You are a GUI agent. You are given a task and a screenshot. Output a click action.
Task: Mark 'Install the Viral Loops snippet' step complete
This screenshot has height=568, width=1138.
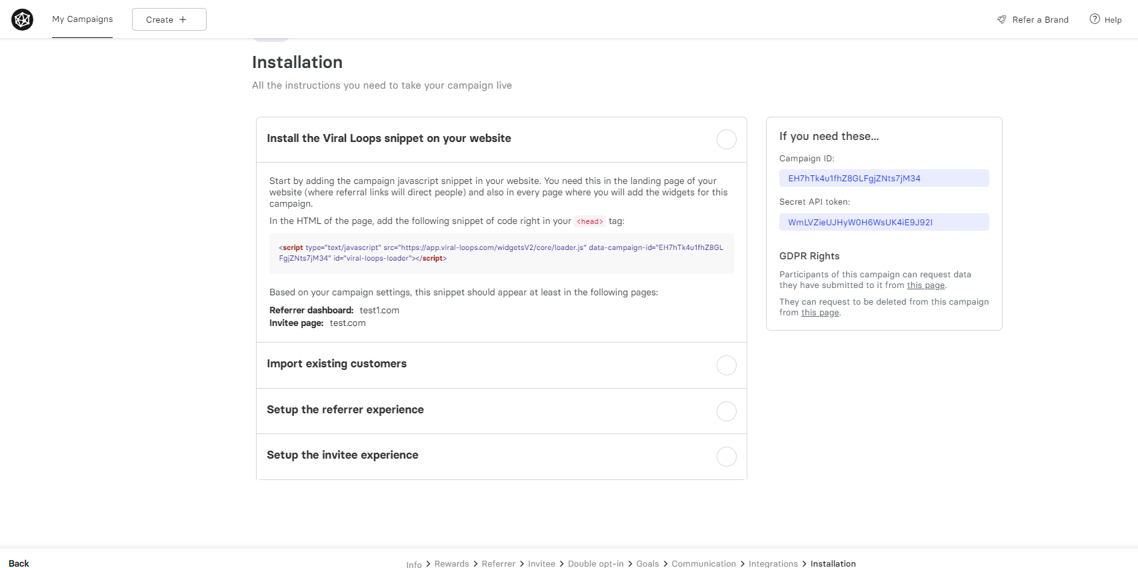click(727, 139)
